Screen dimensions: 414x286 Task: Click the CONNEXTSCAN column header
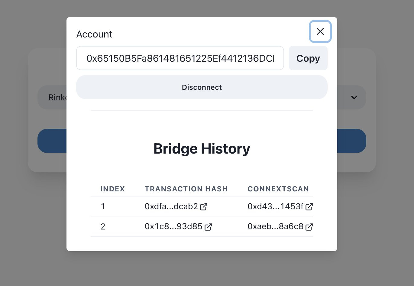tap(278, 189)
